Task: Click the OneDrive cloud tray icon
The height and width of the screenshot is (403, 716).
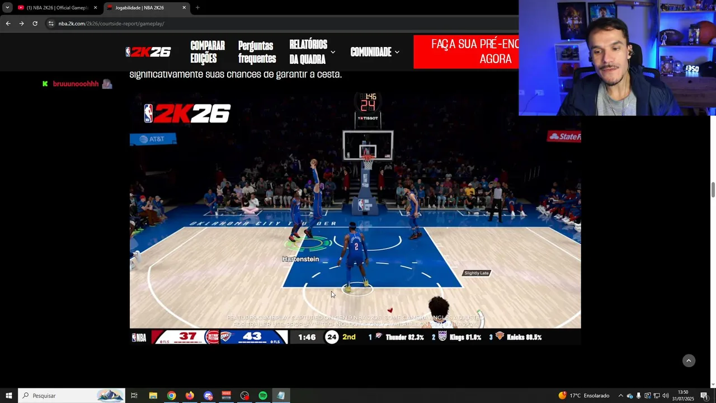Action: pos(629,396)
